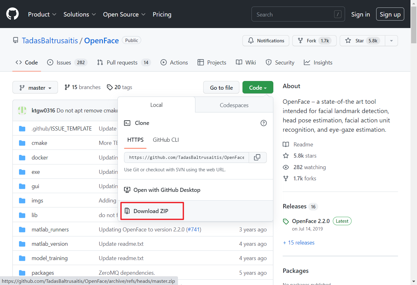Open the #741 pull request link
Viewport: 417px width, 285px height.
[x=194, y=230]
